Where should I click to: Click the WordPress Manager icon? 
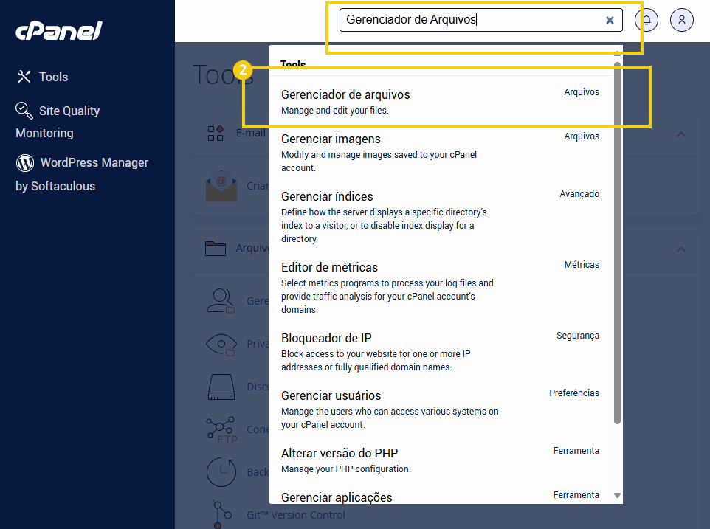point(24,162)
